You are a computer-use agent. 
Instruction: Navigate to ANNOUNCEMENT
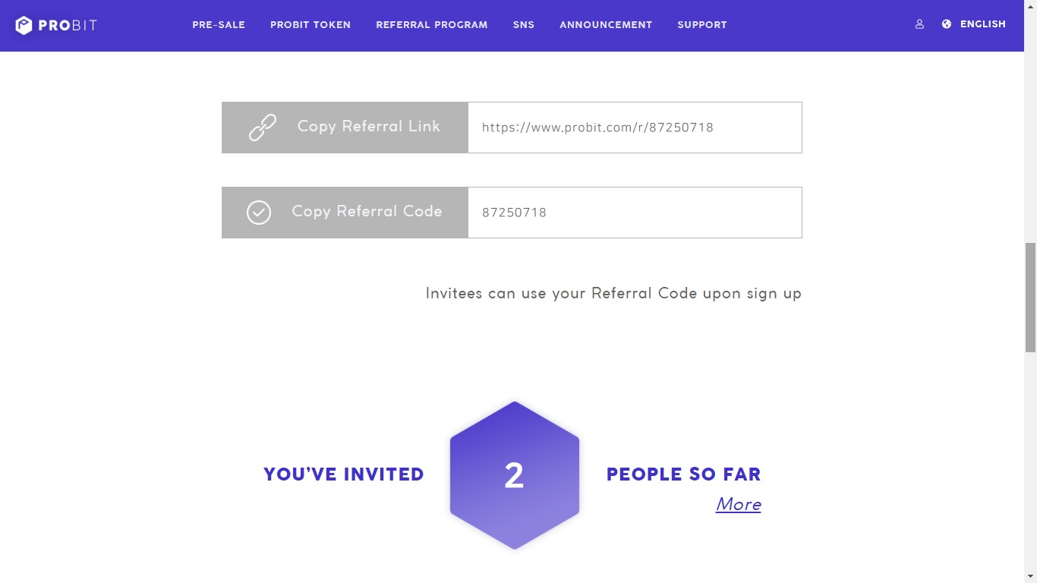tap(606, 25)
